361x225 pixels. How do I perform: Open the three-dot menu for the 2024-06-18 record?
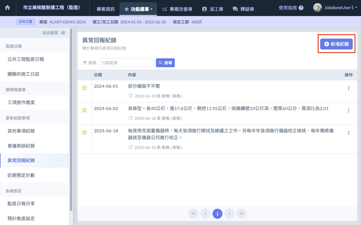pos(348,133)
